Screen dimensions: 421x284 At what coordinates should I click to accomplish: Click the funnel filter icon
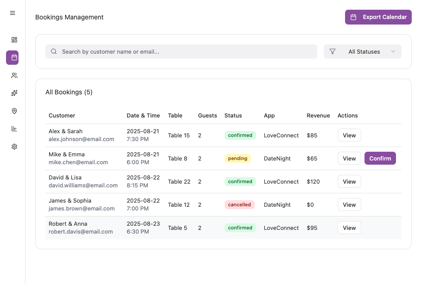pos(333,52)
